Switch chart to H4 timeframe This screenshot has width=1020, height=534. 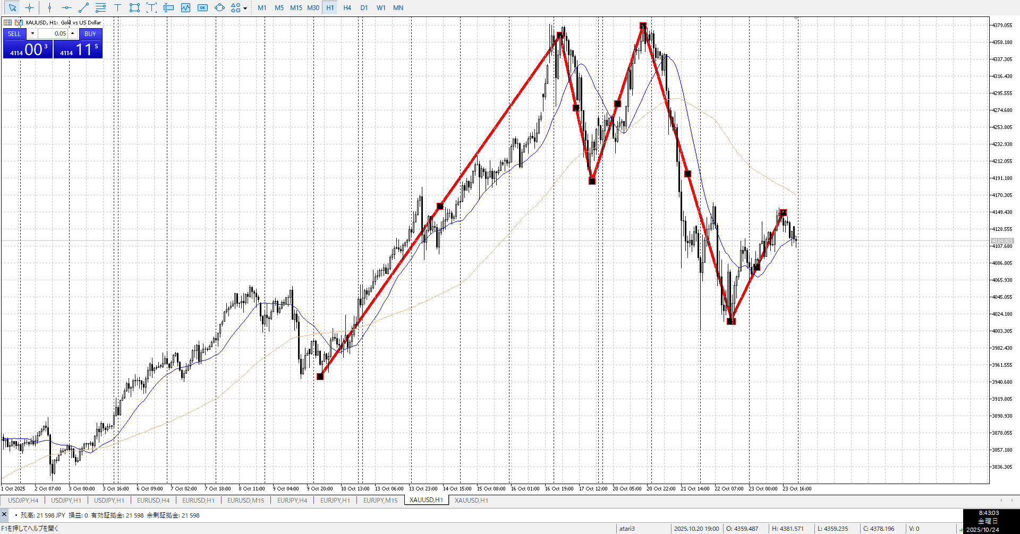point(347,8)
